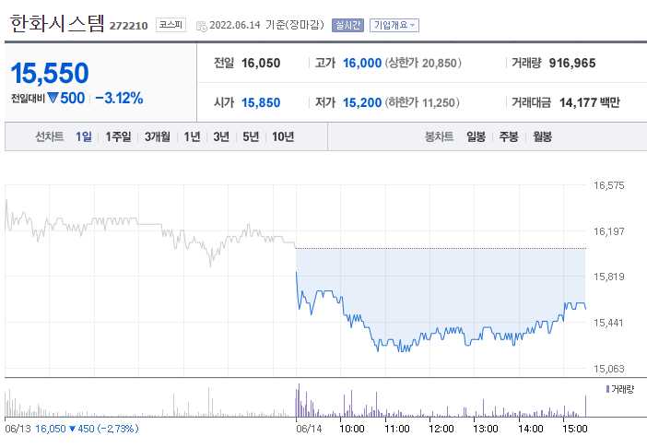Screen dimensions: 647x448
Task: Click the 선차트 section label
Action: click(50, 136)
